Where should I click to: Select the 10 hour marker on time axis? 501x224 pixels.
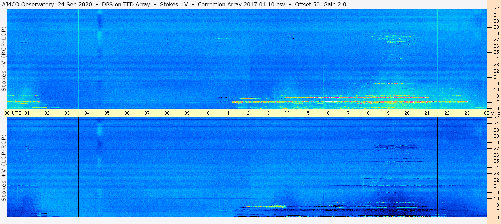click(x=207, y=113)
